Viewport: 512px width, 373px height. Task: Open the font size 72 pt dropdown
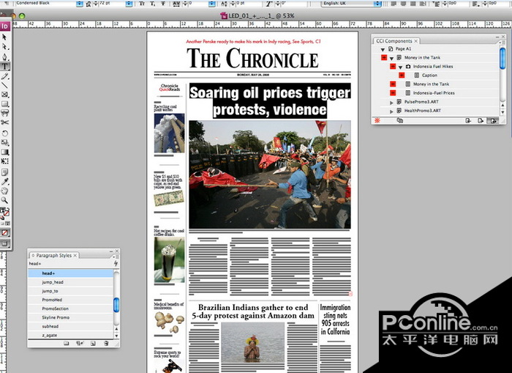point(129,4)
